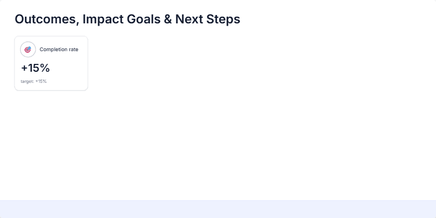The width and height of the screenshot is (436, 218).
Task: Click the pink bullseye rings icon
Action: tap(28, 49)
